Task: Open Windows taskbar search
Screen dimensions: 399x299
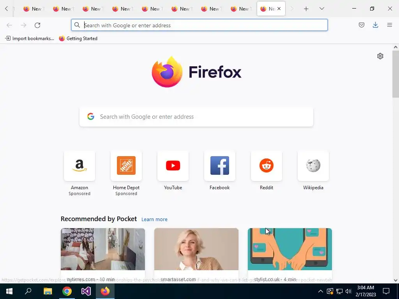Action: 28,291
